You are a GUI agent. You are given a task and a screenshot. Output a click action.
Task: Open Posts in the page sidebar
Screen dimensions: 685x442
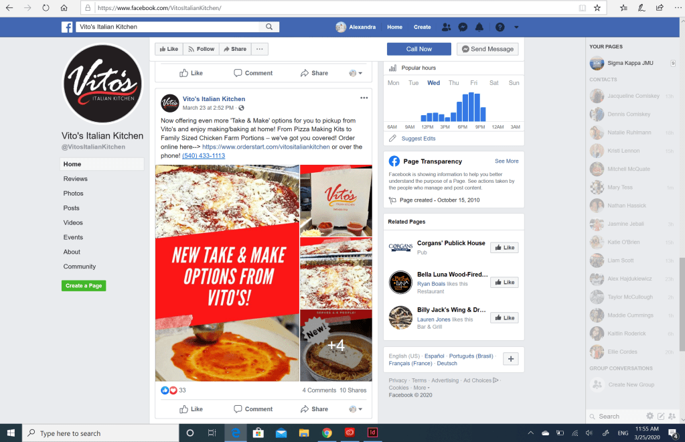coord(71,208)
